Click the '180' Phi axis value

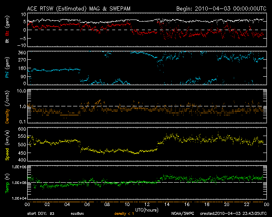pyautogui.click(x=22, y=68)
